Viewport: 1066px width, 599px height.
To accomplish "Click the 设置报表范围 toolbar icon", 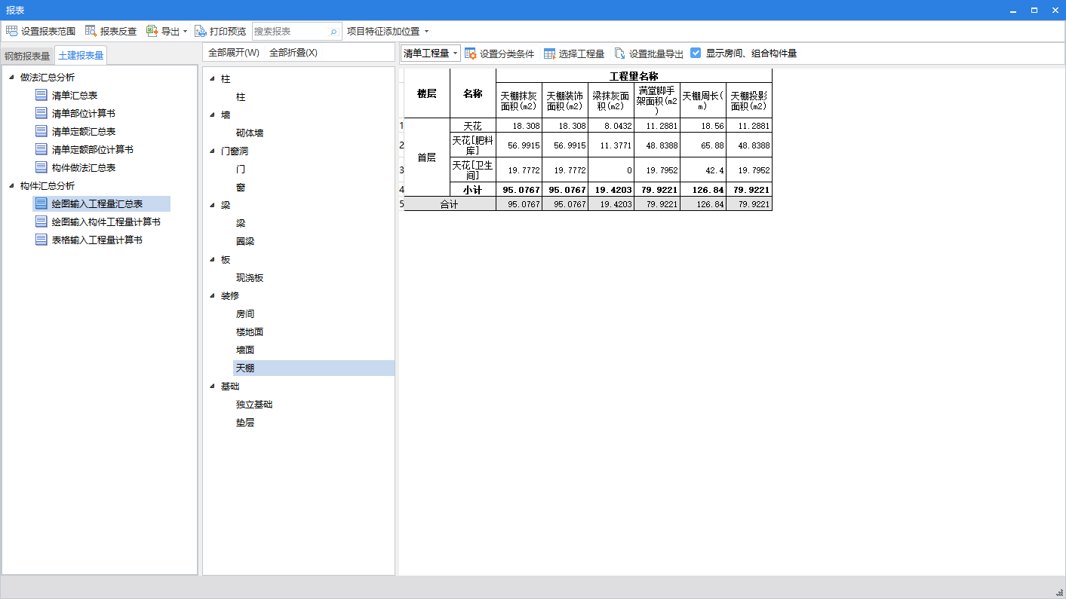I will pyautogui.click(x=11, y=31).
